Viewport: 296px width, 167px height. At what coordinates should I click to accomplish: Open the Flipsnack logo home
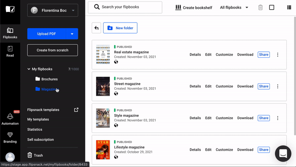click(10, 9)
